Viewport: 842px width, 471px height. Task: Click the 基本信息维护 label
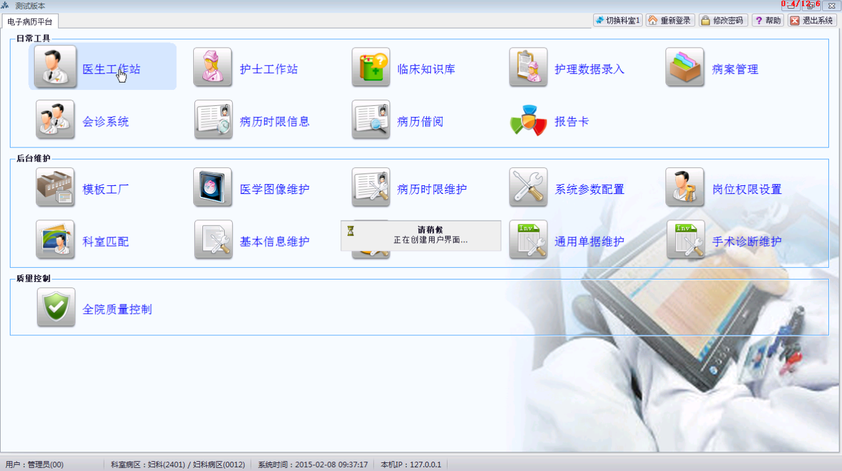coord(274,242)
